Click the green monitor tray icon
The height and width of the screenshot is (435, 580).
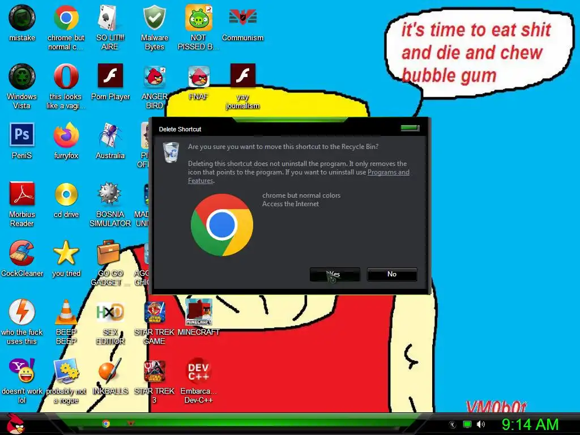click(x=467, y=424)
